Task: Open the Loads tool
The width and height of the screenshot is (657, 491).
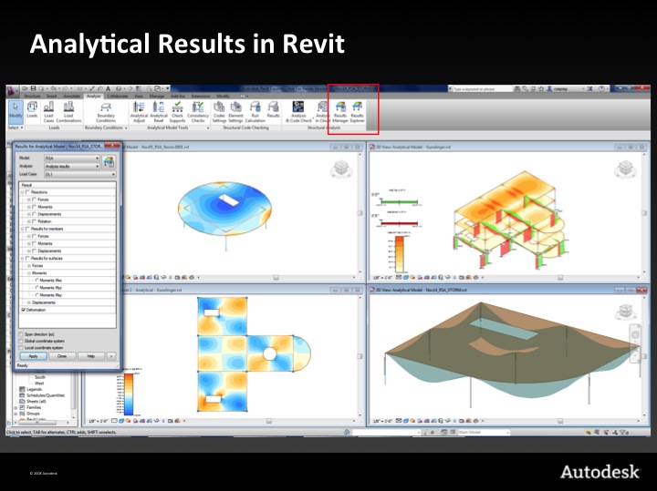Action: [x=32, y=110]
